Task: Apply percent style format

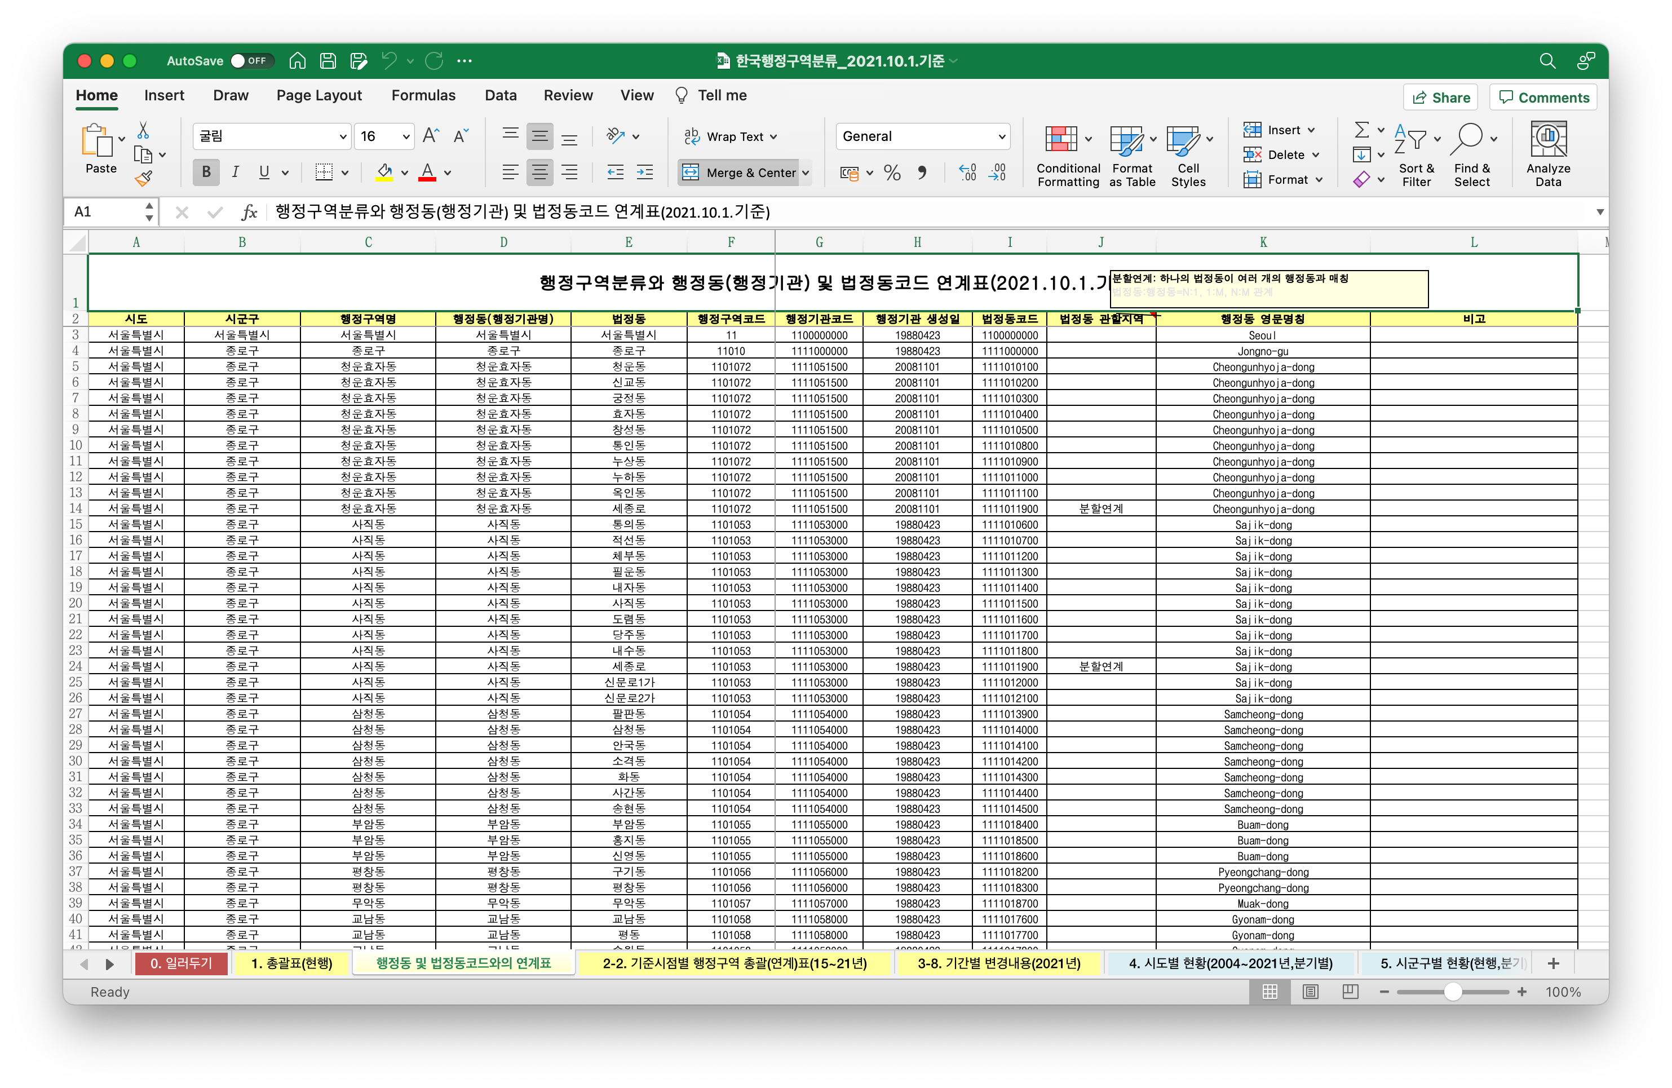Action: pyautogui.click(x=892, y=172)
